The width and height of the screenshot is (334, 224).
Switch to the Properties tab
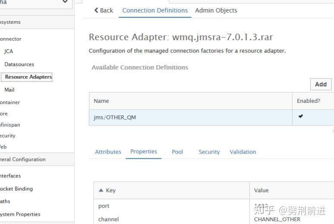pyautogui.click(x=143, y=152)
